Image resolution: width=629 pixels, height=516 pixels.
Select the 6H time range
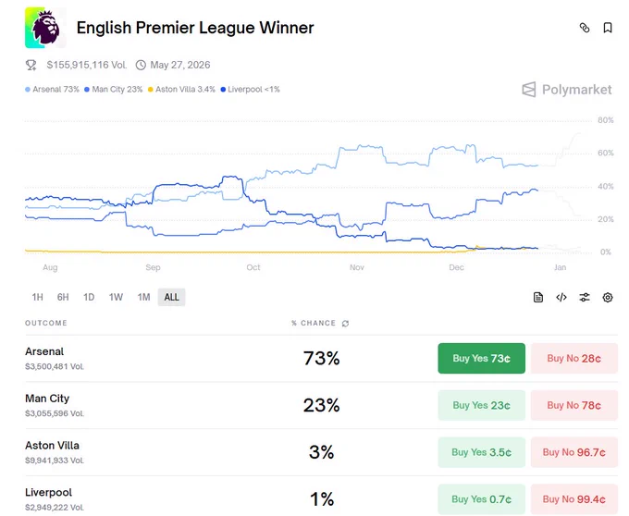pos(63,297)
